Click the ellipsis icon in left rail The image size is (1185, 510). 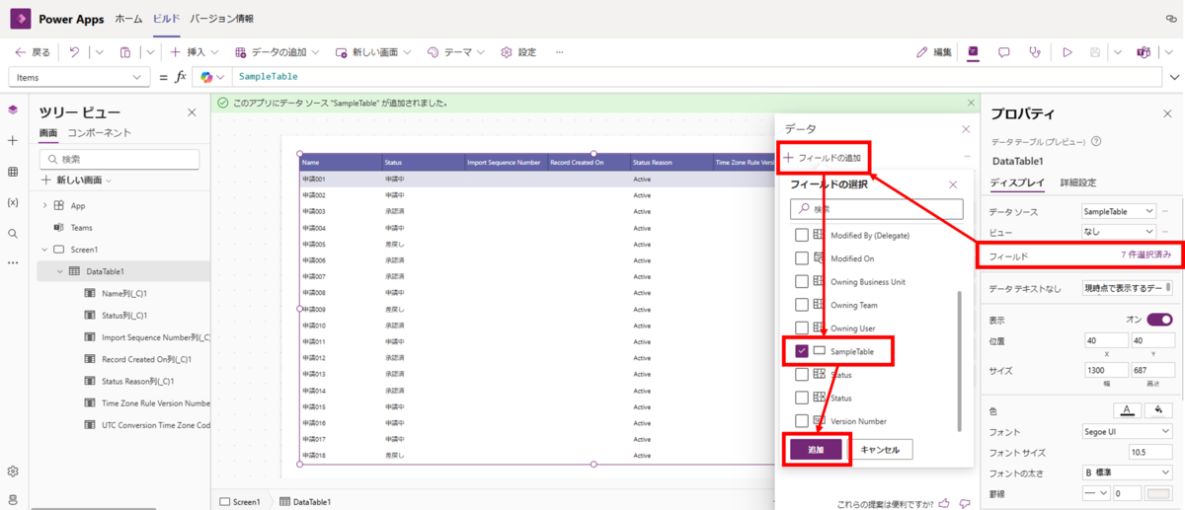pyautogui.click(x=13, y=263)
